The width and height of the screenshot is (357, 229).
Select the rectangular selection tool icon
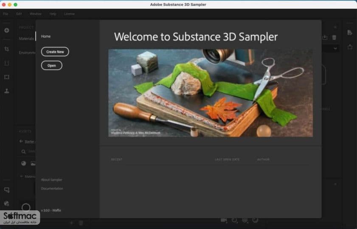(x=7, y=77)
